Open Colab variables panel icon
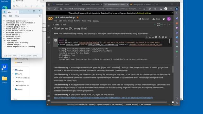 point(49,37)
